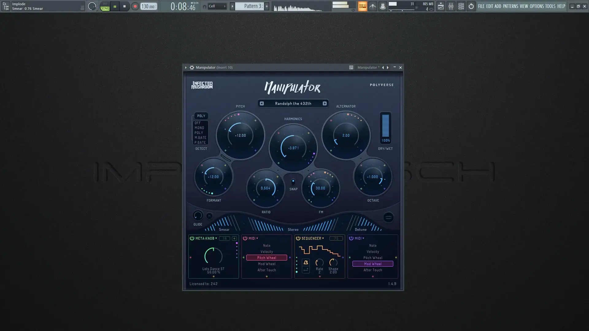Select the Playlist icon in the toolbar
This screenshot has height=331, width=589.
441,6
